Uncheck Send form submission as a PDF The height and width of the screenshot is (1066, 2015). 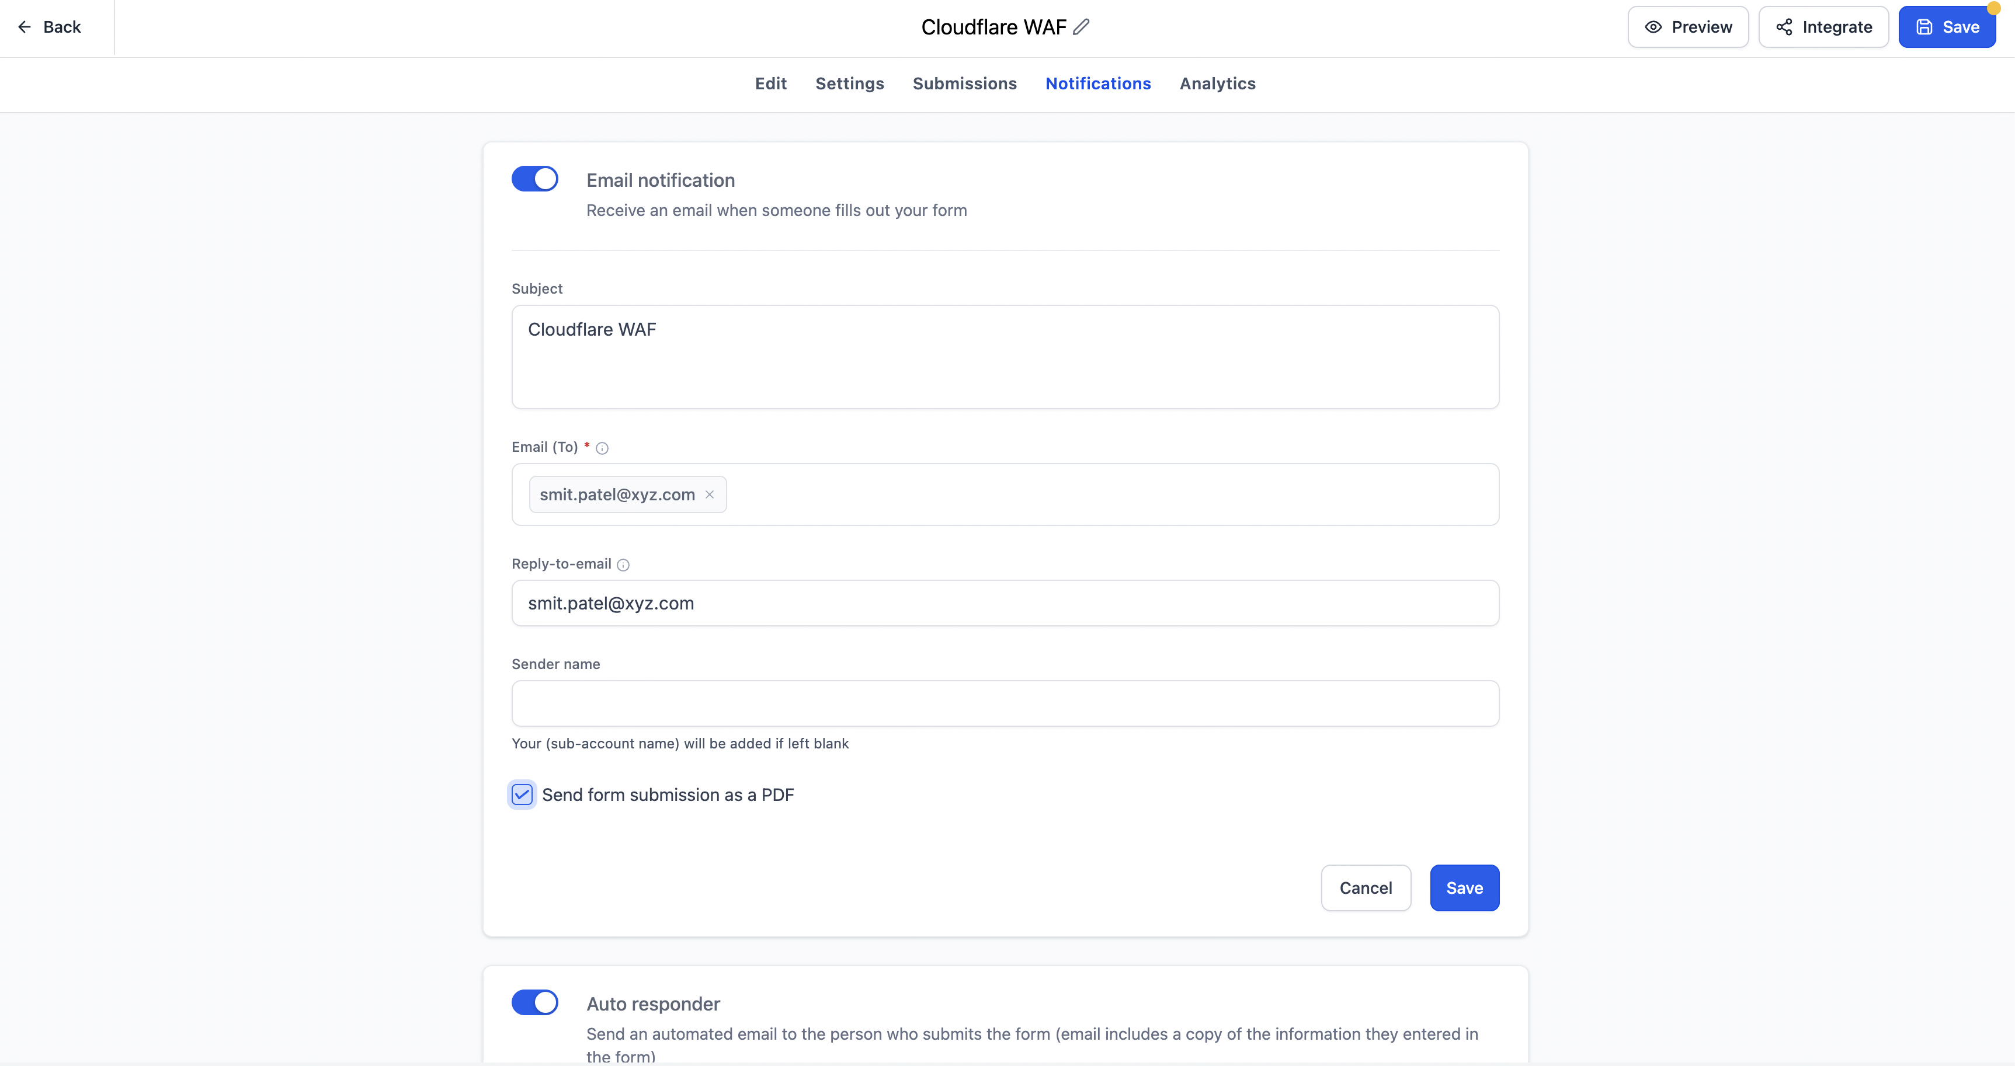[x=522, y=795]
